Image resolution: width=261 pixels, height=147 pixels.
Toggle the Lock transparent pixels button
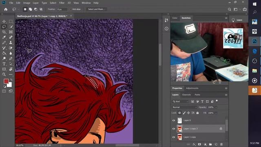coord(179,113)
